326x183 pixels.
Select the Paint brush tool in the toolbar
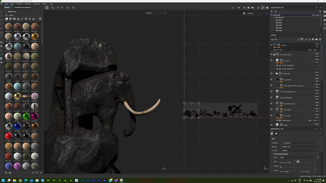263,8
